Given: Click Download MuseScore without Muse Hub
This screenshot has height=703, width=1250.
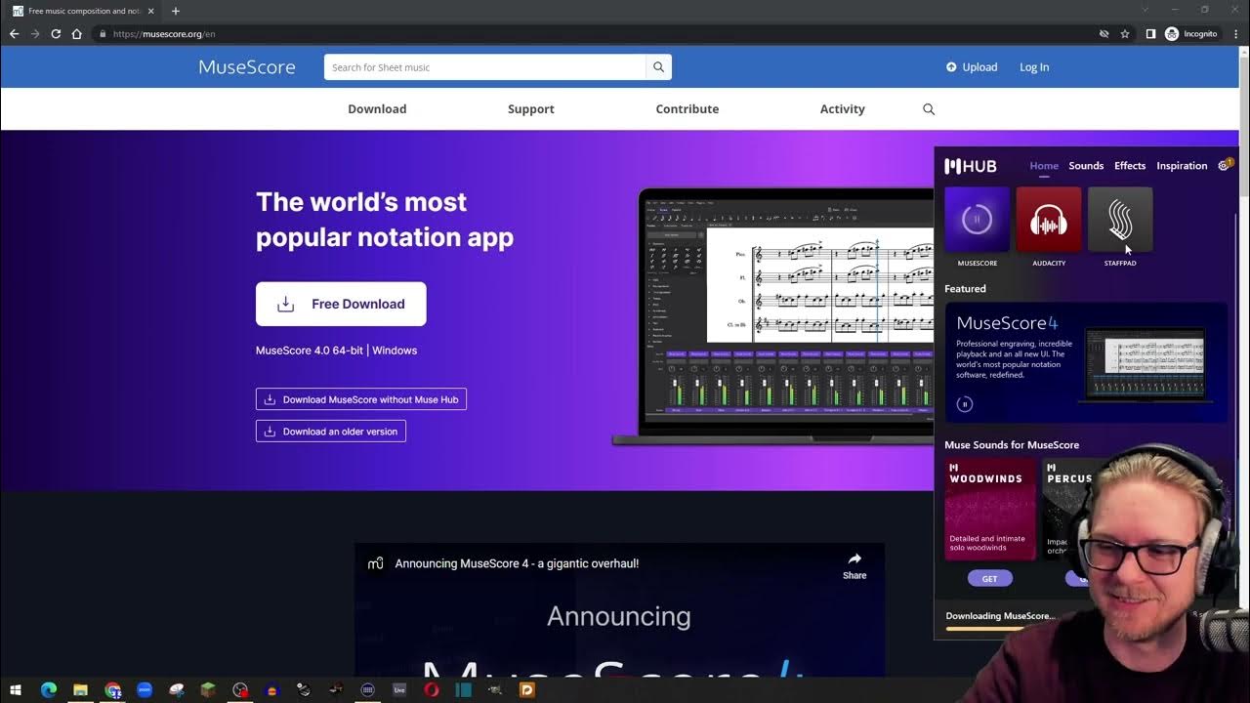Looking at the screenshot, I should 361,399.
